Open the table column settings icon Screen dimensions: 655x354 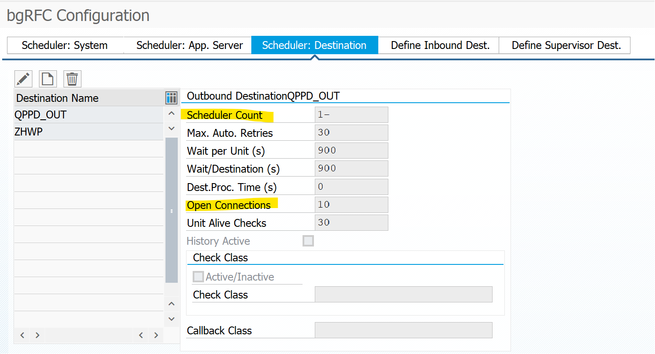click(x=171, y=98)
